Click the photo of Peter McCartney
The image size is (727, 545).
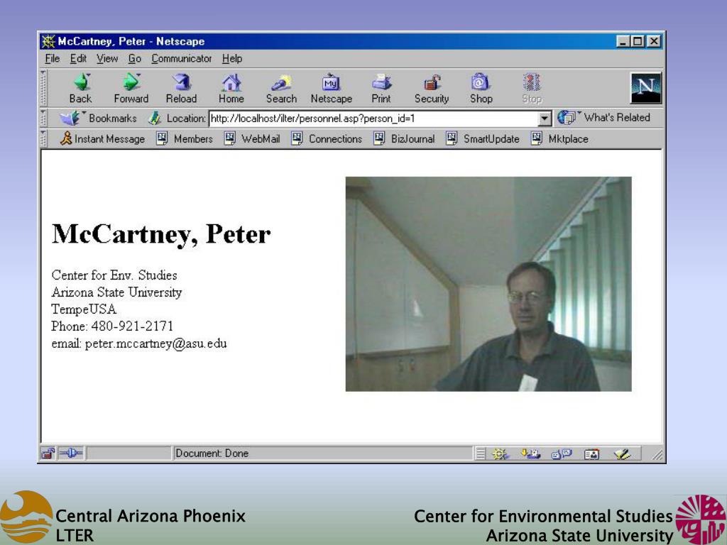coord(488,284)
